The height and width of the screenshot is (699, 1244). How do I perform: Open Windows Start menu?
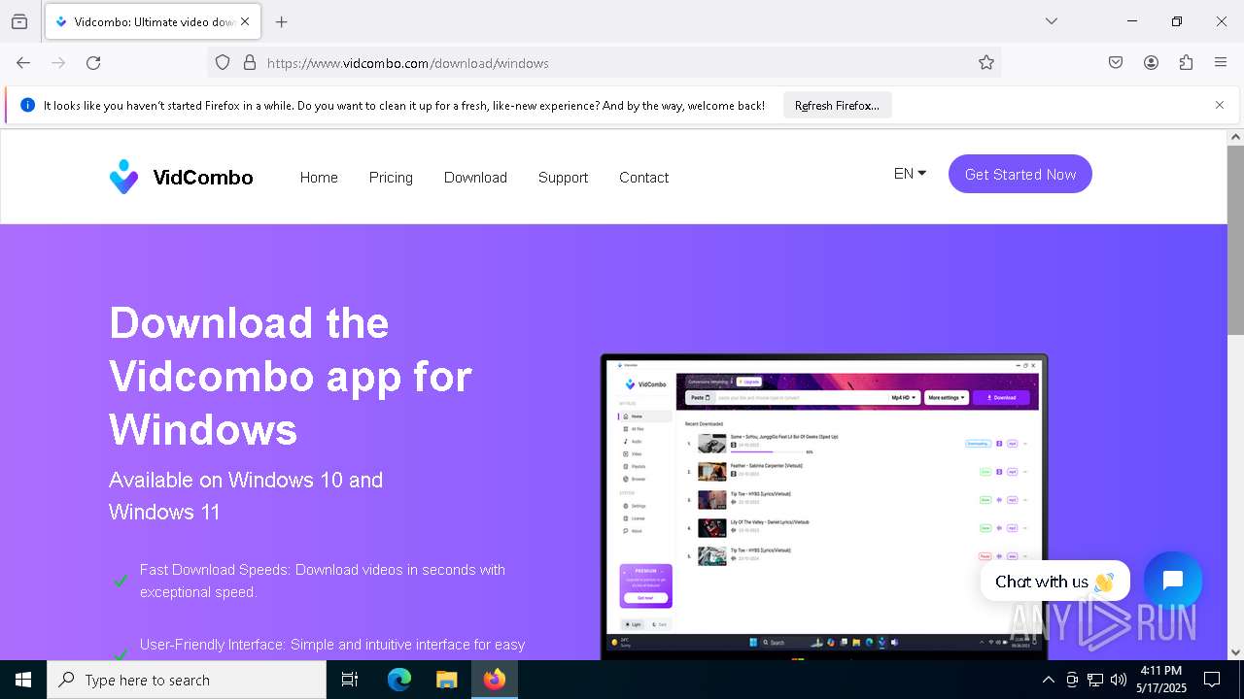(x=23, y=680)
